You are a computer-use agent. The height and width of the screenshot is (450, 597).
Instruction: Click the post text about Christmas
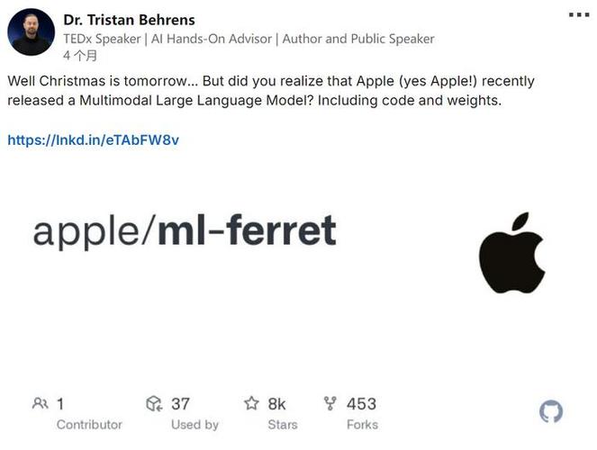(x=270, y=90)
